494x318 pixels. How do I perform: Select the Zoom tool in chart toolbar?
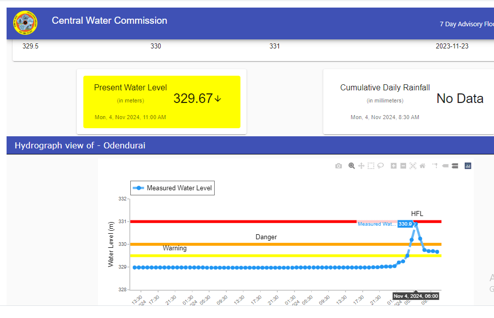[x=352, y=166]
